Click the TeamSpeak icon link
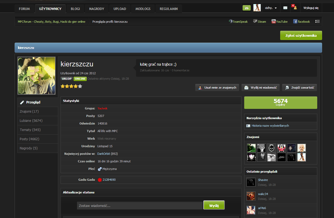The width and height of the screenshot is (334, 218). tap(238, 22)
